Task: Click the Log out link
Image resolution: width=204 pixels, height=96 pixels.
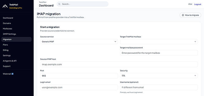Action: (198, 4)
